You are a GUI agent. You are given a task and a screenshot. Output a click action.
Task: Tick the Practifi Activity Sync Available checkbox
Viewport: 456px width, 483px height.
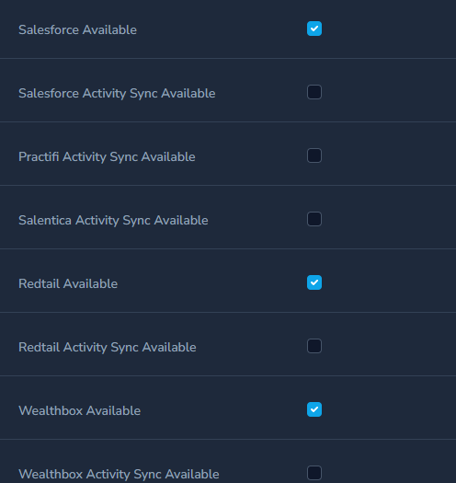[314, 155]
